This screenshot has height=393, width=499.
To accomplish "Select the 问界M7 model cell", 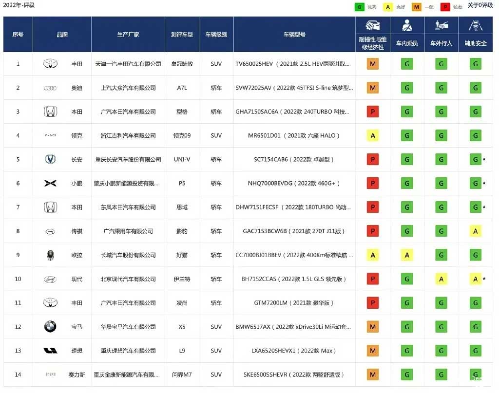I will click(x=182, y=374).
